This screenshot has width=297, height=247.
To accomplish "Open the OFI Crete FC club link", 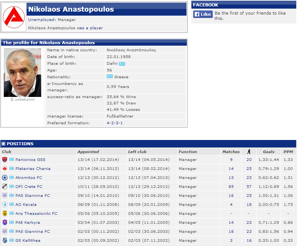I will (29, 186).
